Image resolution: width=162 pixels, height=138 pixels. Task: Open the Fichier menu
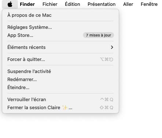pyautogui.click(x=50, y=4)
